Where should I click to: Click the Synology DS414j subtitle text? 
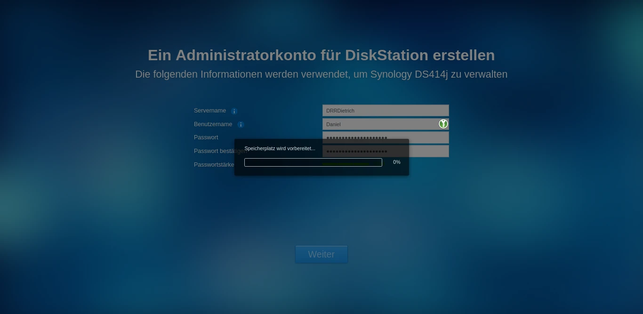coord(321,74)
